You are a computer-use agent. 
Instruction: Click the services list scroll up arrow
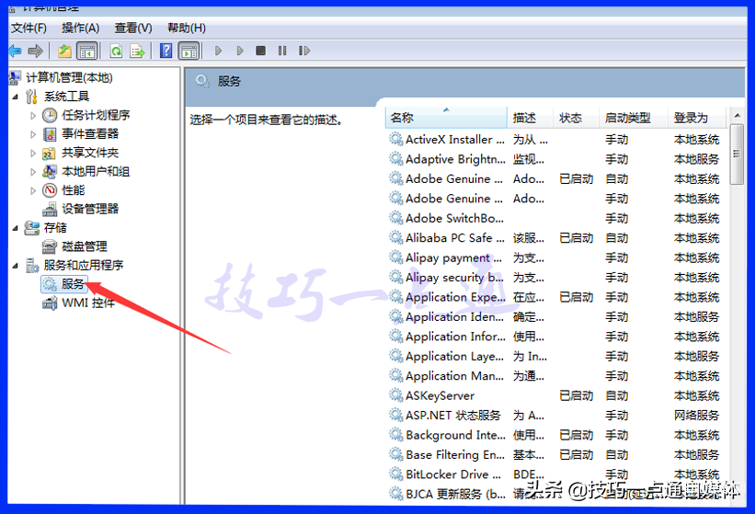pos(737,116)
